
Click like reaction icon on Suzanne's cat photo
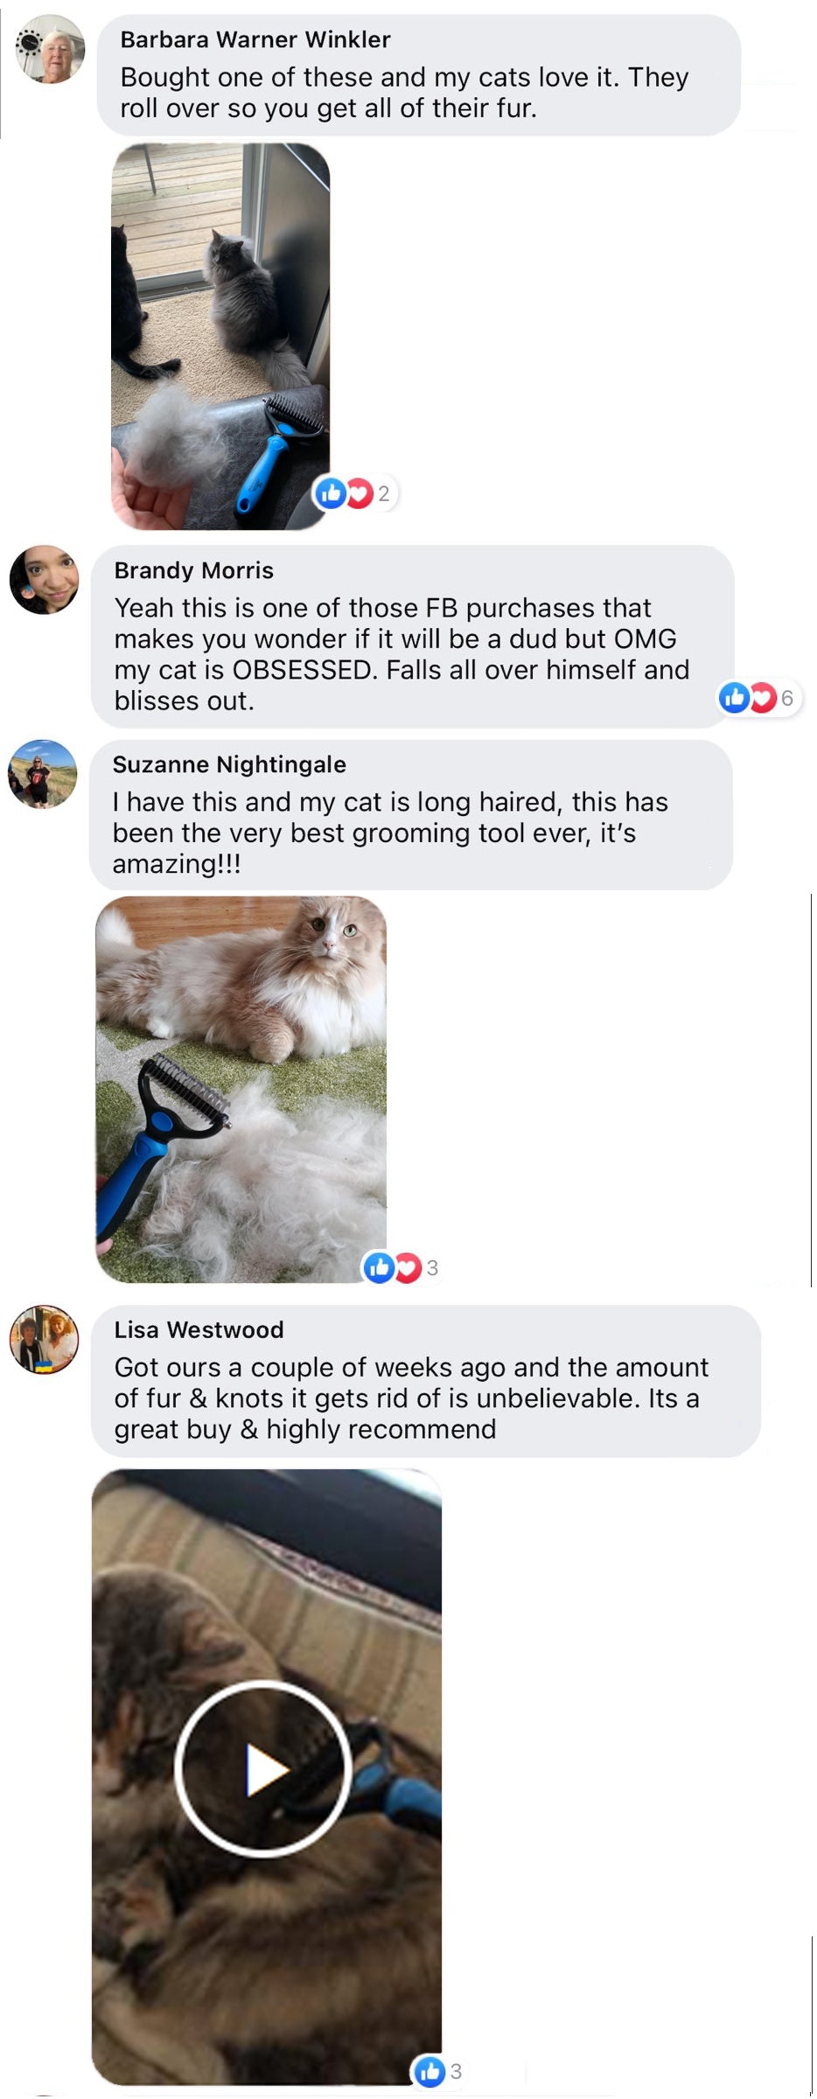point(380,1267)
